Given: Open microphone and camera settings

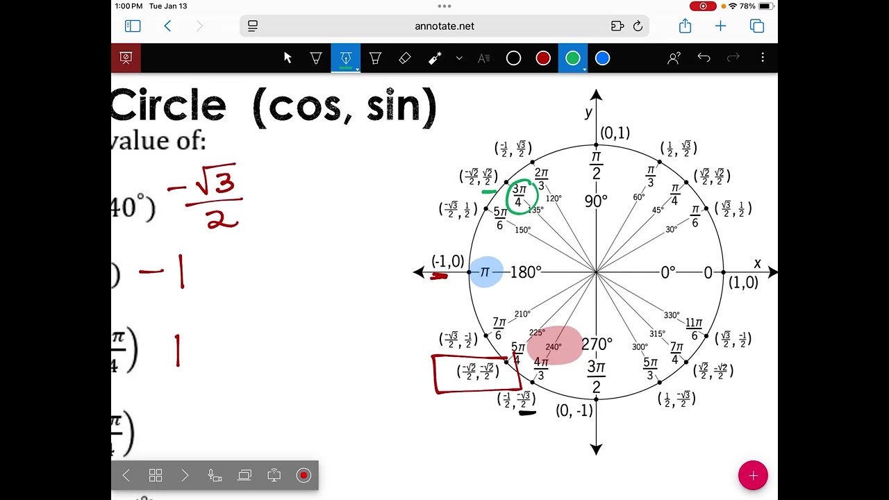Looking at the screenshot, I should (215, 475).
